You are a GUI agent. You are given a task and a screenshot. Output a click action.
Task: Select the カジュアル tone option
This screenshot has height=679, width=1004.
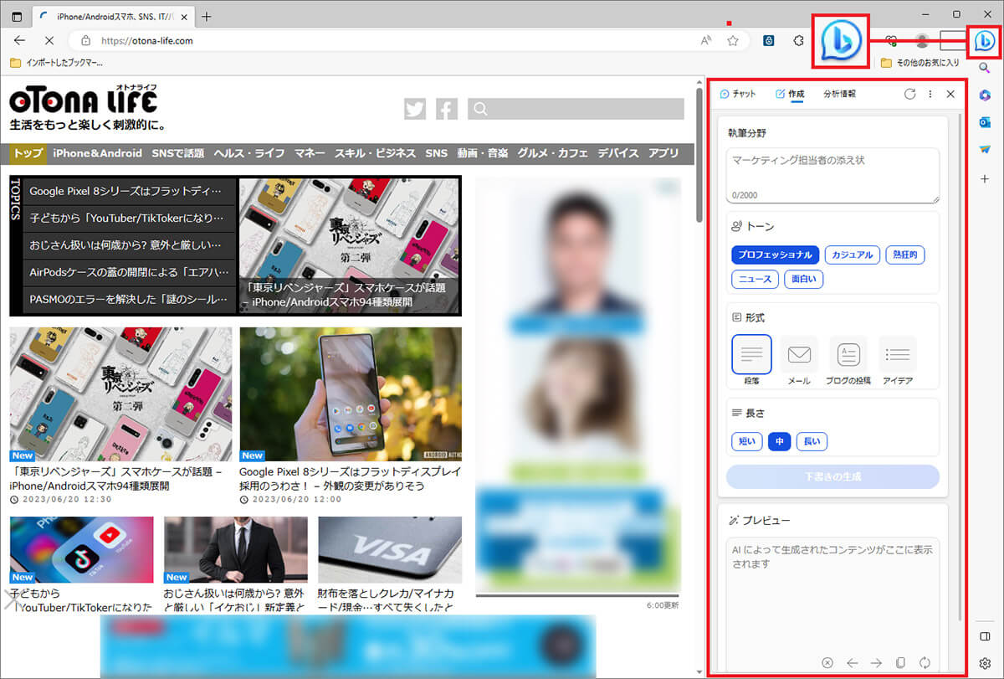852,255
